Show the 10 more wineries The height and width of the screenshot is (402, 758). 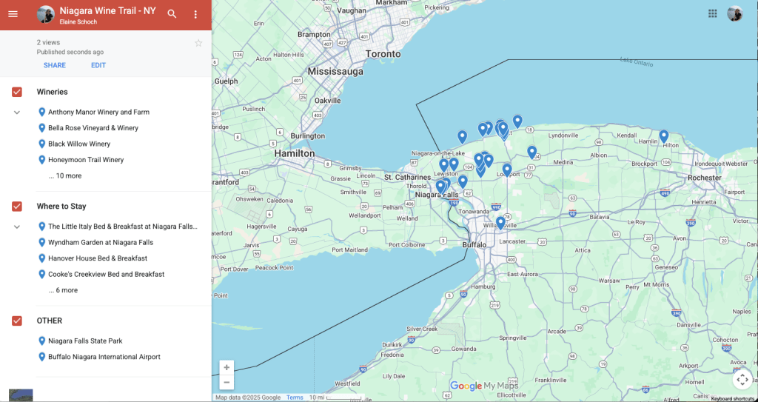coord(65,175)
